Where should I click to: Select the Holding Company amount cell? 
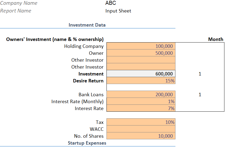tap(141, 46)
